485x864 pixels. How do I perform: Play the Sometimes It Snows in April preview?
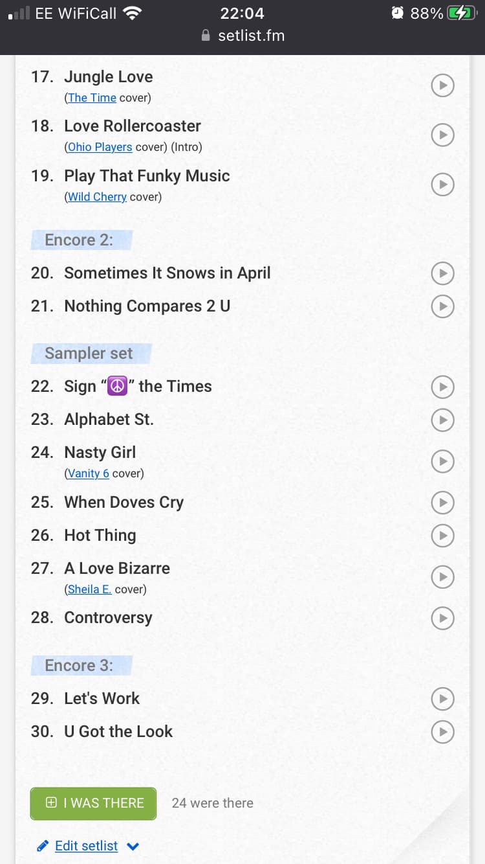442,273
